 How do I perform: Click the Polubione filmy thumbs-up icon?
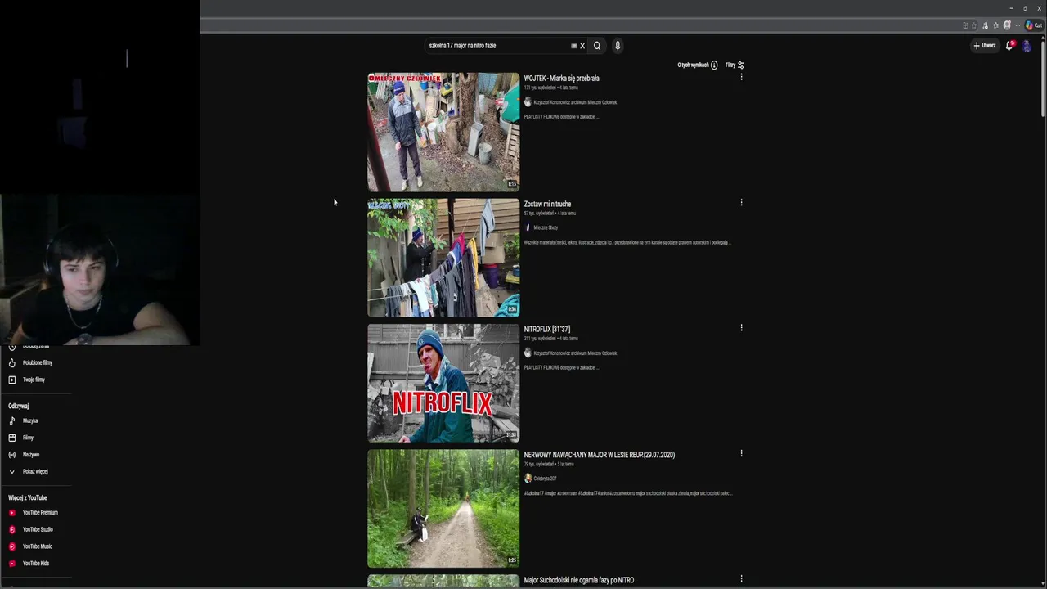tap(11, 362)
